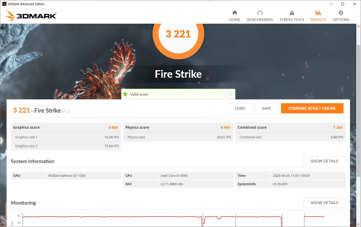Select the RESULTS tab
Image resolution: width=361 pixels, height=227 pixels.
pyautogui.click(x=318, y=16)
